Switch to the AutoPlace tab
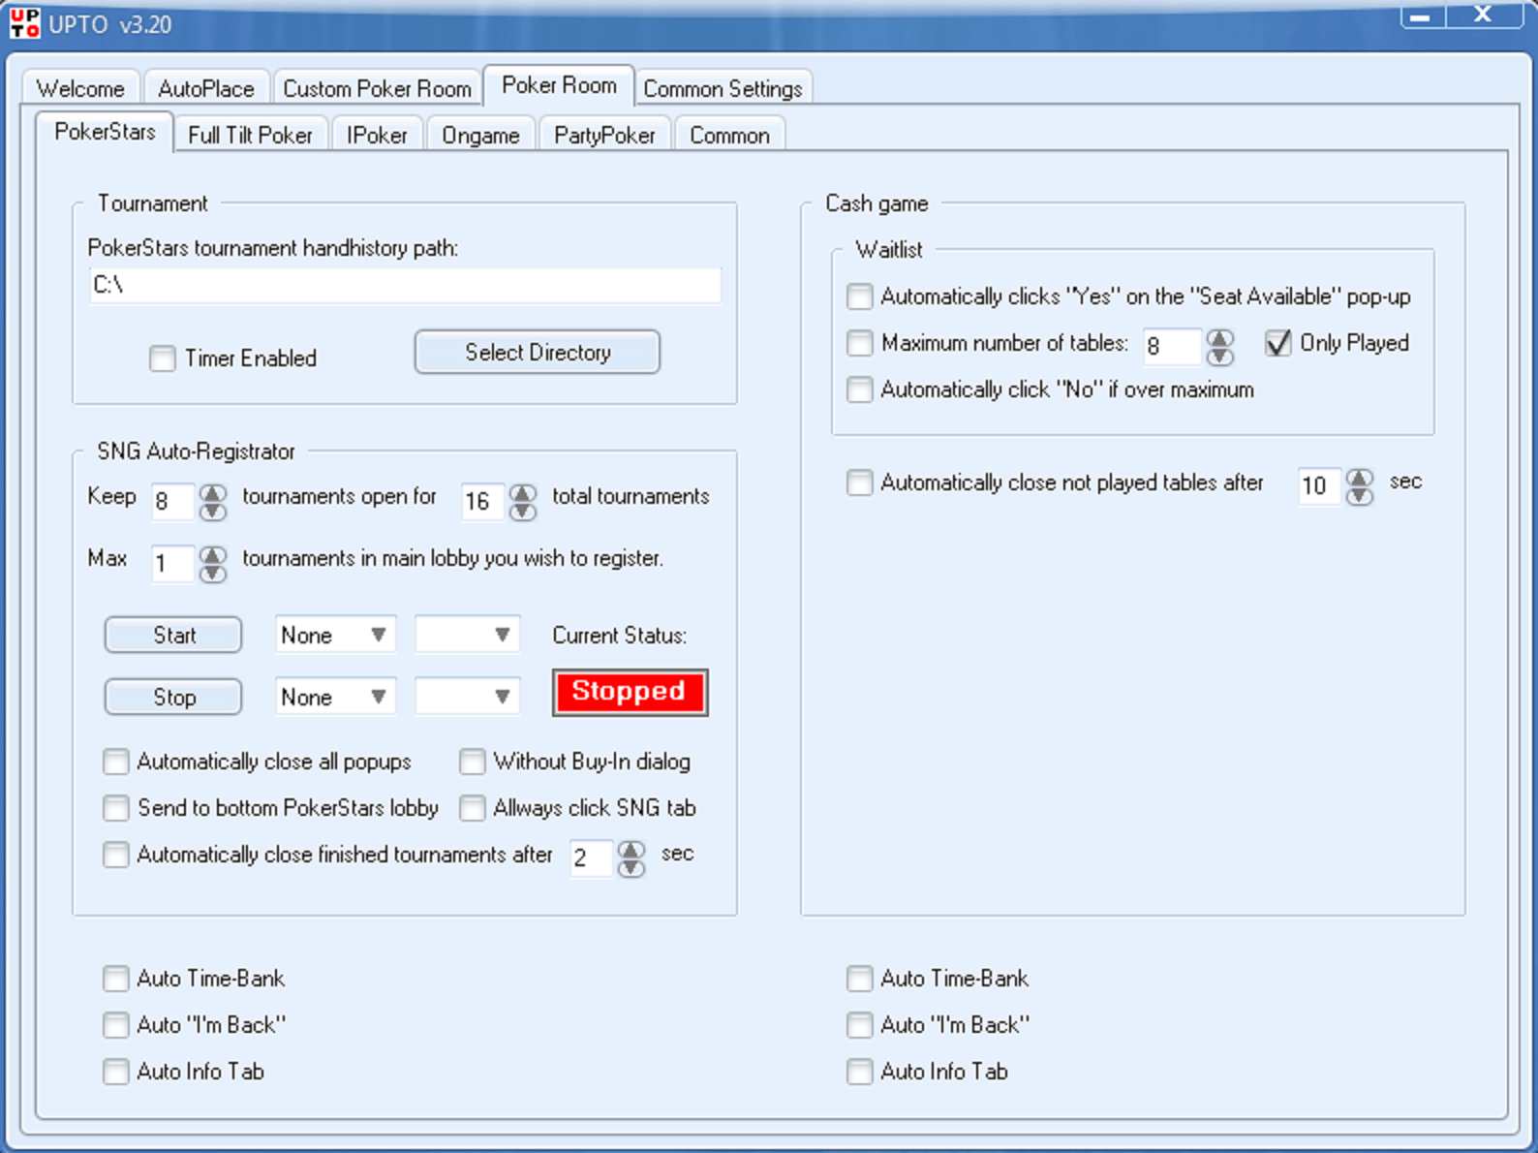 pyautogui.click(x=206, y=88)
